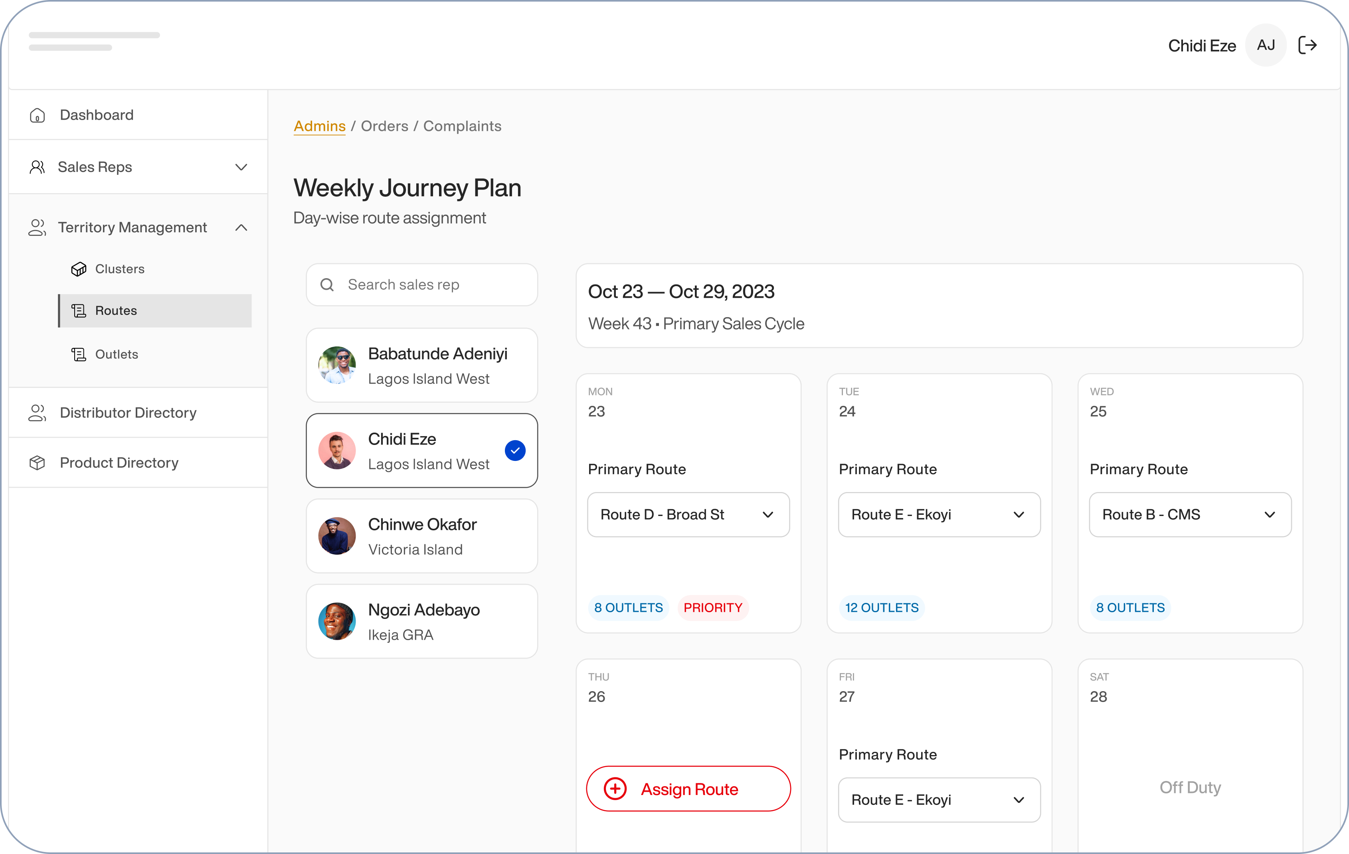The image size is (1349, 854).
Task: Click the Weekly Journey Plan title
Action: [x=407, y=188]
